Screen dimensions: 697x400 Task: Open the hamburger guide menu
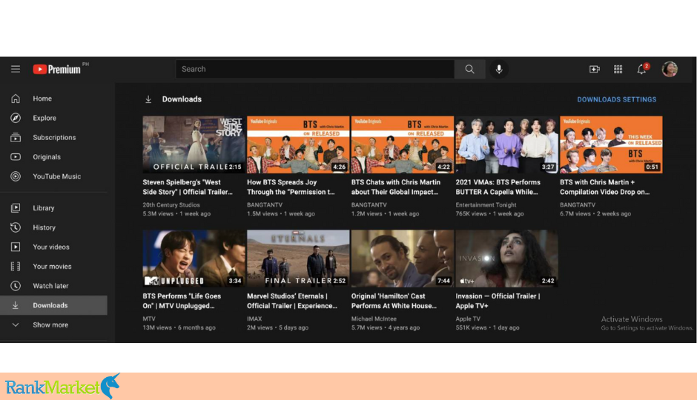point(16,69)
